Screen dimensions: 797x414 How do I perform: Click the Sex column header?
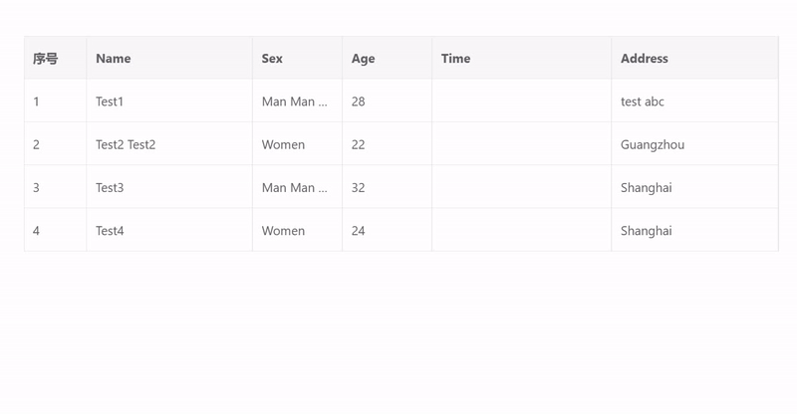click(272, 59)
